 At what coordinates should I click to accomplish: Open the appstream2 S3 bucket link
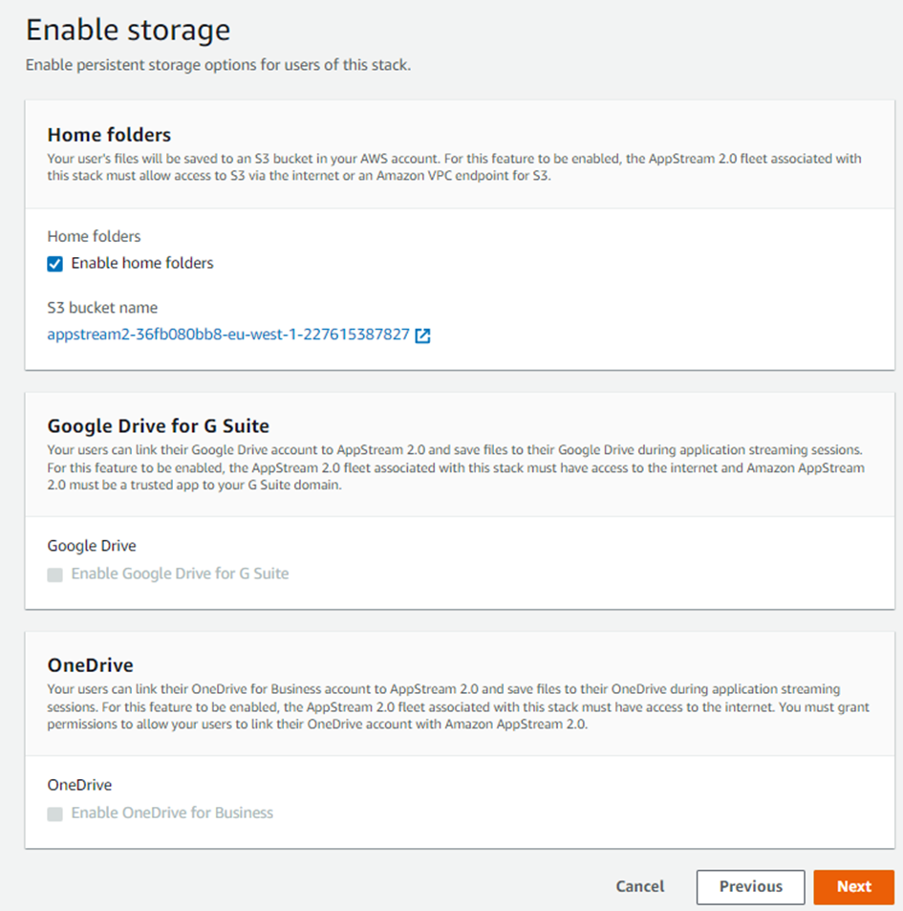[x=227, y=335]
